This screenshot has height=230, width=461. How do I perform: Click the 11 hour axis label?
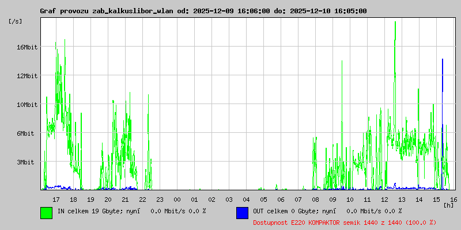point(367,200)
